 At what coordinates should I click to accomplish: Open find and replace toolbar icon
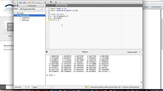point(51,2)
